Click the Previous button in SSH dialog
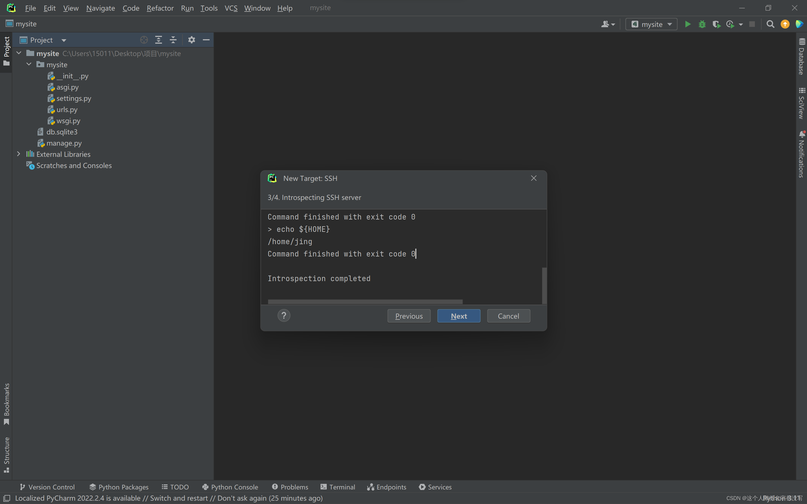The height and width of the screenshot is (504, 807). 409,315
